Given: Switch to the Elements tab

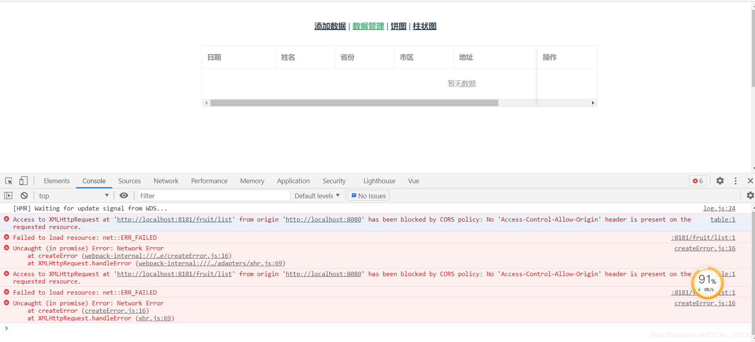Looking at the screenshot, I should click(x=57, y=181).
